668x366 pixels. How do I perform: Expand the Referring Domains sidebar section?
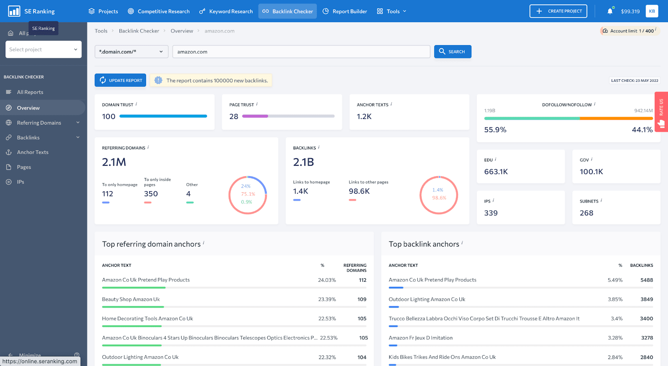tap(78, 123)
